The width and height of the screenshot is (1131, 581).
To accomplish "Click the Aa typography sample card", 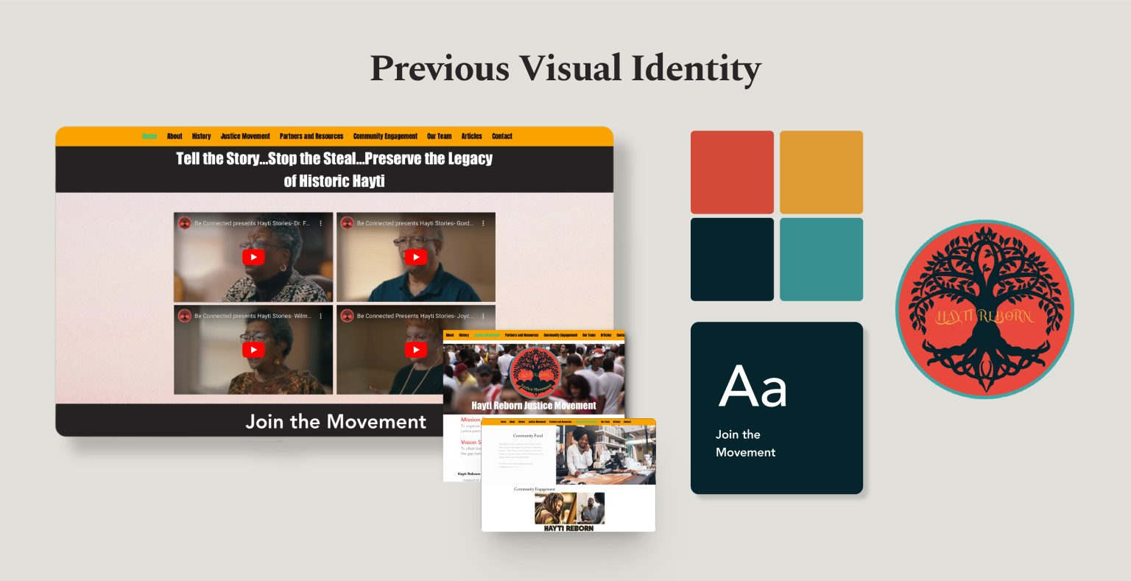I will (x=777, y=408).
